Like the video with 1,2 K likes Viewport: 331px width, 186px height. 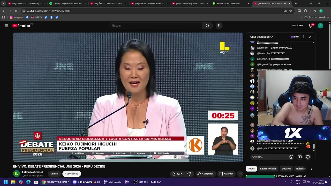click(177, 174)
